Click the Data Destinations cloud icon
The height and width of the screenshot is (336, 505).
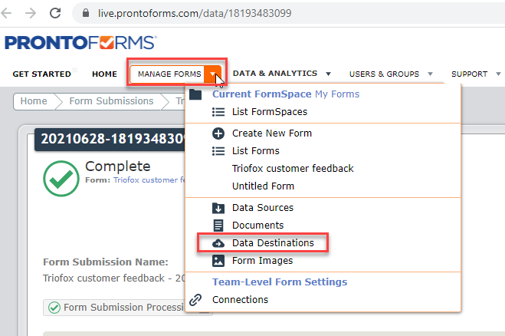(x=218, y=243)
